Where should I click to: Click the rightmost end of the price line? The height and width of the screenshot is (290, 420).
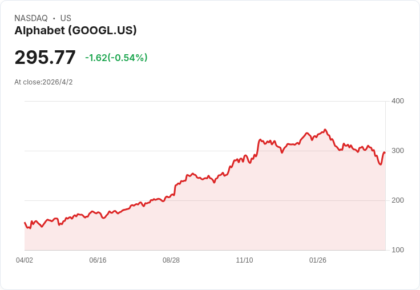[x=385, y=152]
